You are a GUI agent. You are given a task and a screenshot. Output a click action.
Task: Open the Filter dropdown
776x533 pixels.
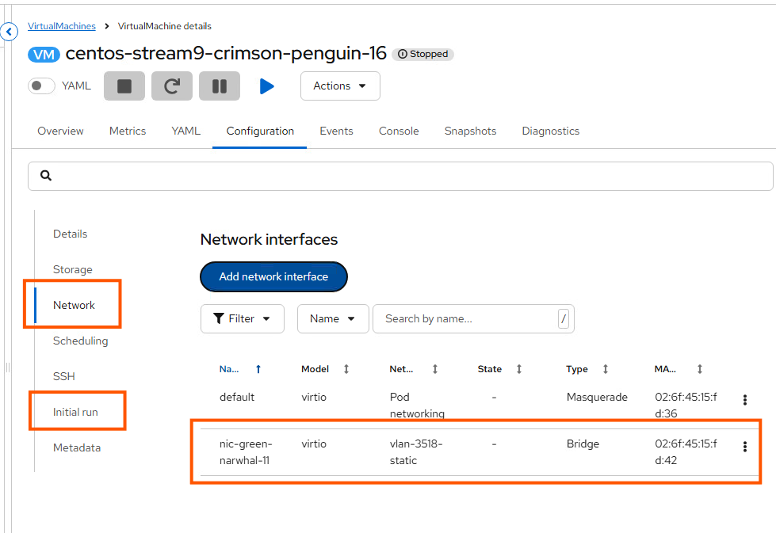242,318
